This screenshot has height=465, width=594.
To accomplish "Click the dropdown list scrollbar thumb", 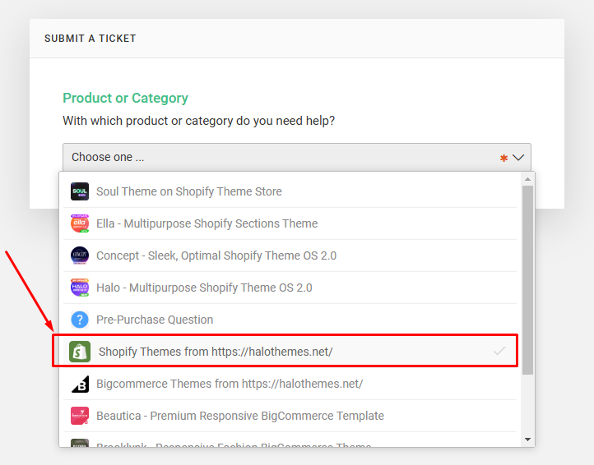I will tap(527, 280).
